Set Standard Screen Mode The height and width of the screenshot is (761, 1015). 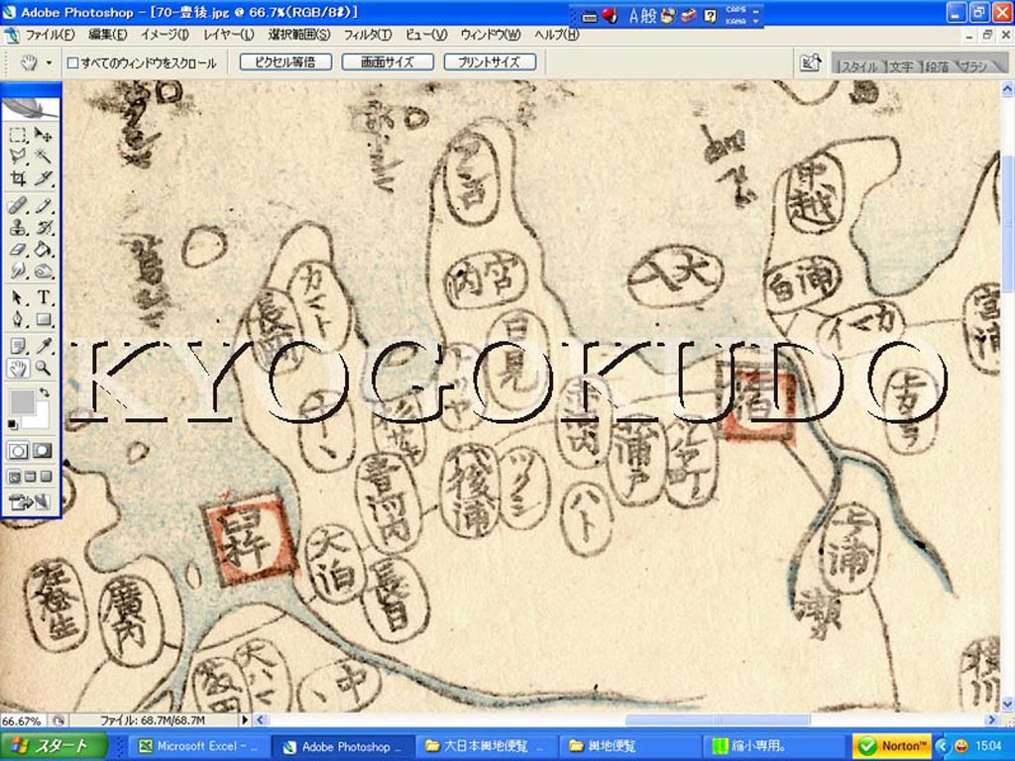point(14,477)
